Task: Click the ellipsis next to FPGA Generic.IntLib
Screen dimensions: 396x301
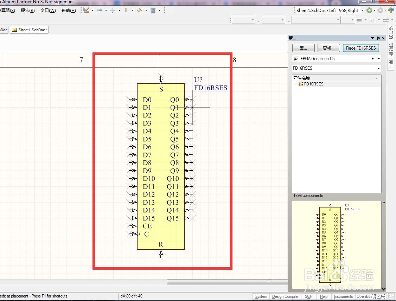Action: (378, 58)
